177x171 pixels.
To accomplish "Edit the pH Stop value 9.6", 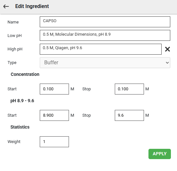I will click(x=129, y=115).
